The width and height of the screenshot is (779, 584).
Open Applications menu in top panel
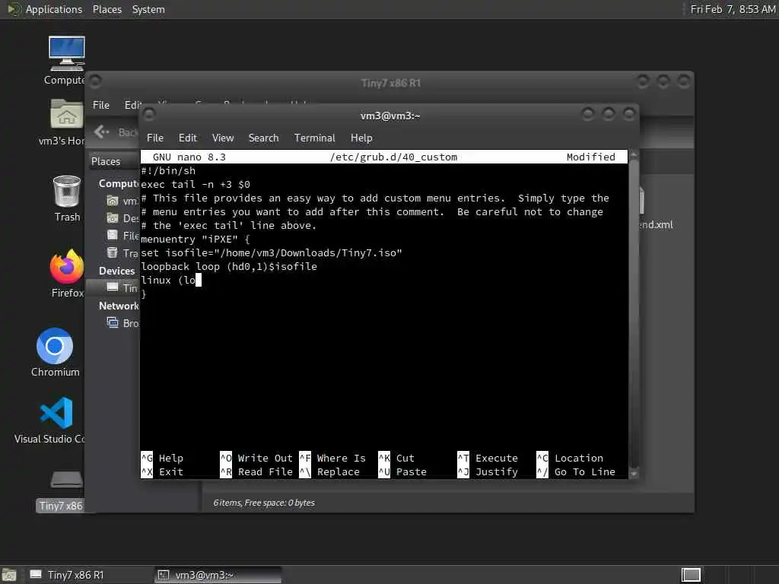point(54,9)
